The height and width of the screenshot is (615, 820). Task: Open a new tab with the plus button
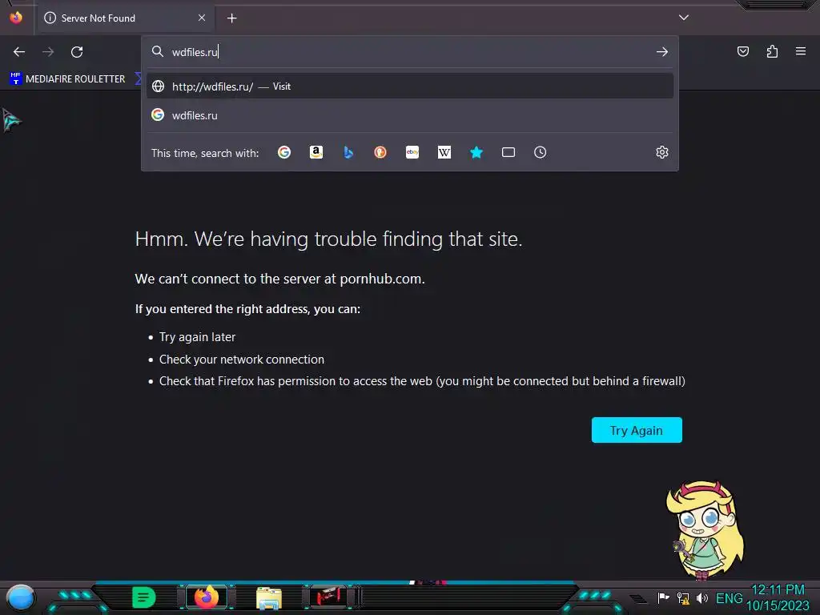(231, 18)
